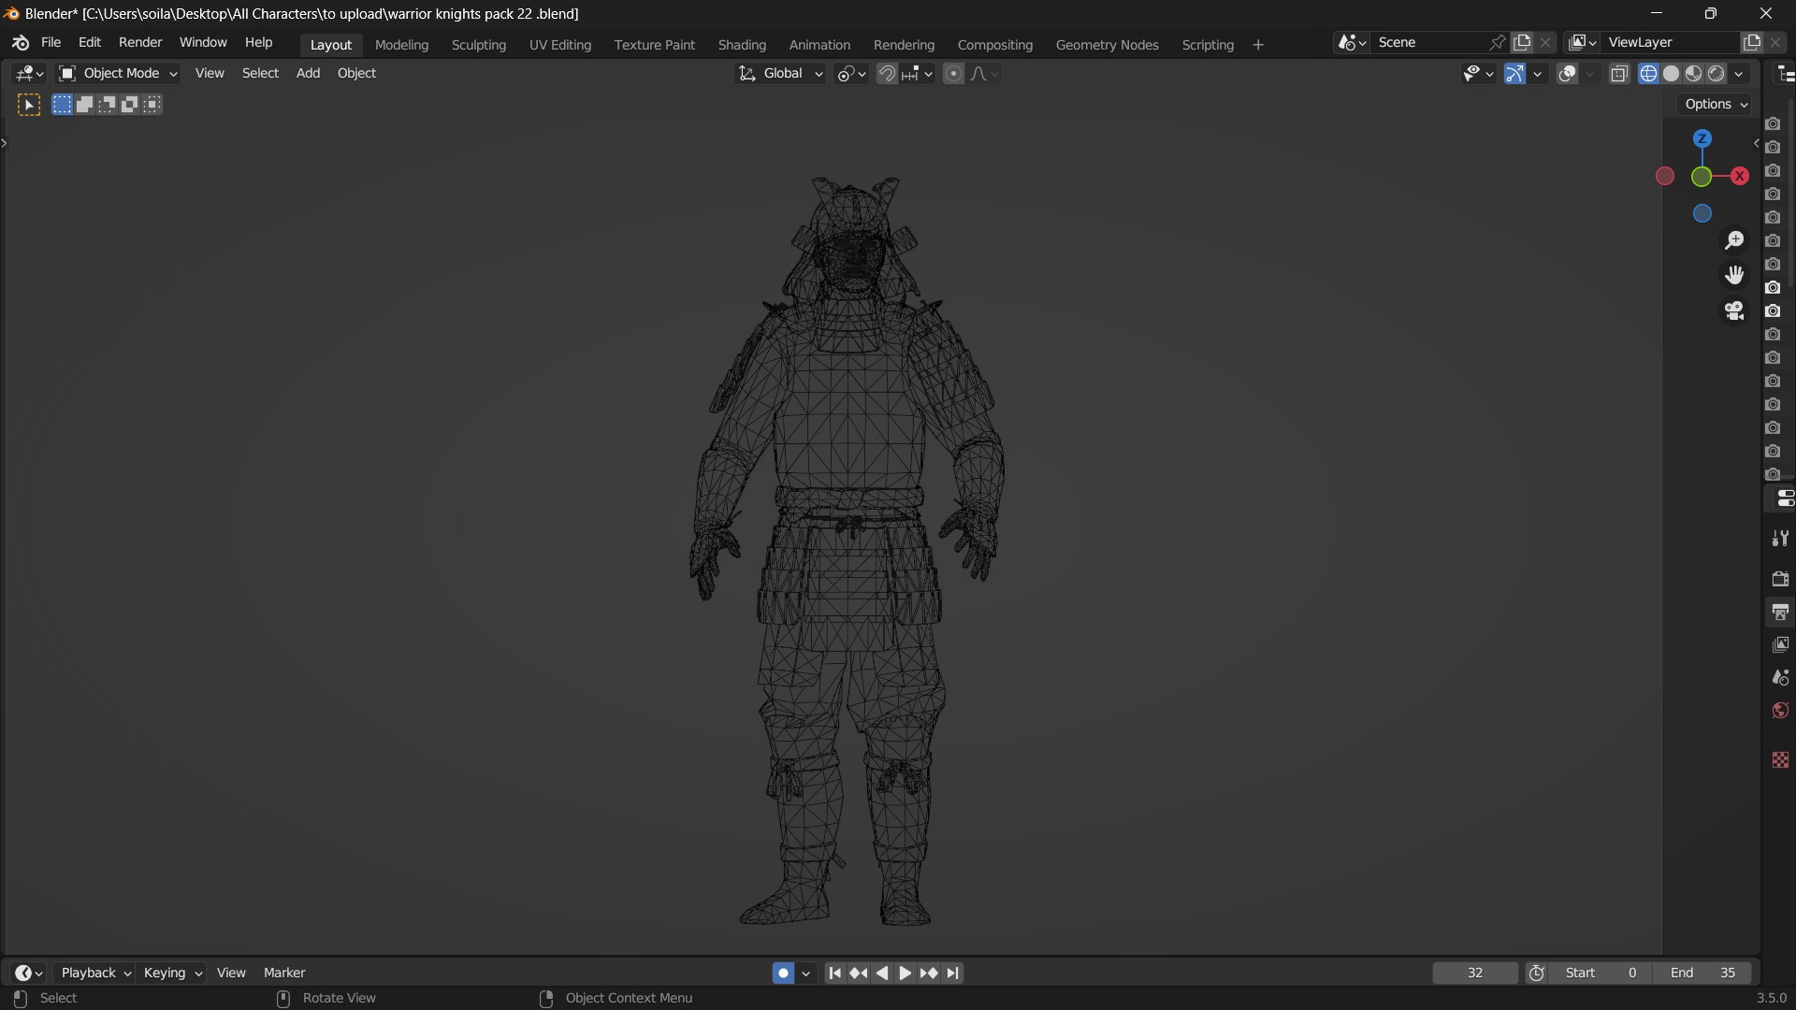Open World properties tab (red globe)
This screenshot has height=1010, width=1796.
pyautogui.click(x=1780, y=711)
